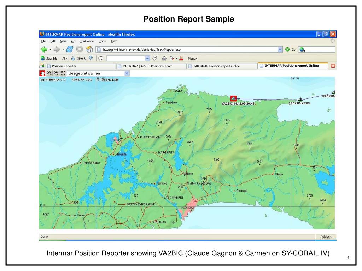
Task: Click the speech bubble comment icon
Action: 101,58
